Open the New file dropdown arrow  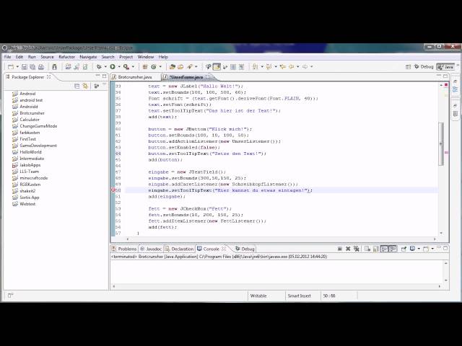coord(17,67)
